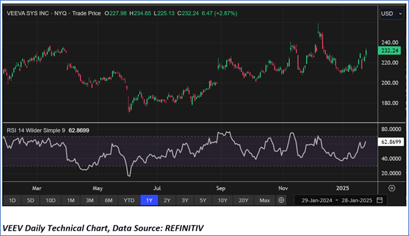Select the 10D time range
Viewport: 409px width, 236px height.
[50, 200]
